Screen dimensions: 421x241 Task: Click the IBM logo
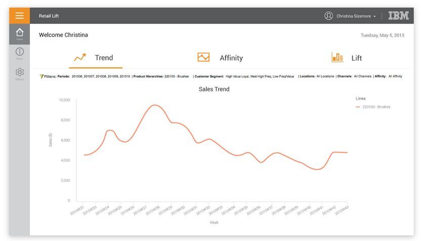pos(398,16)
